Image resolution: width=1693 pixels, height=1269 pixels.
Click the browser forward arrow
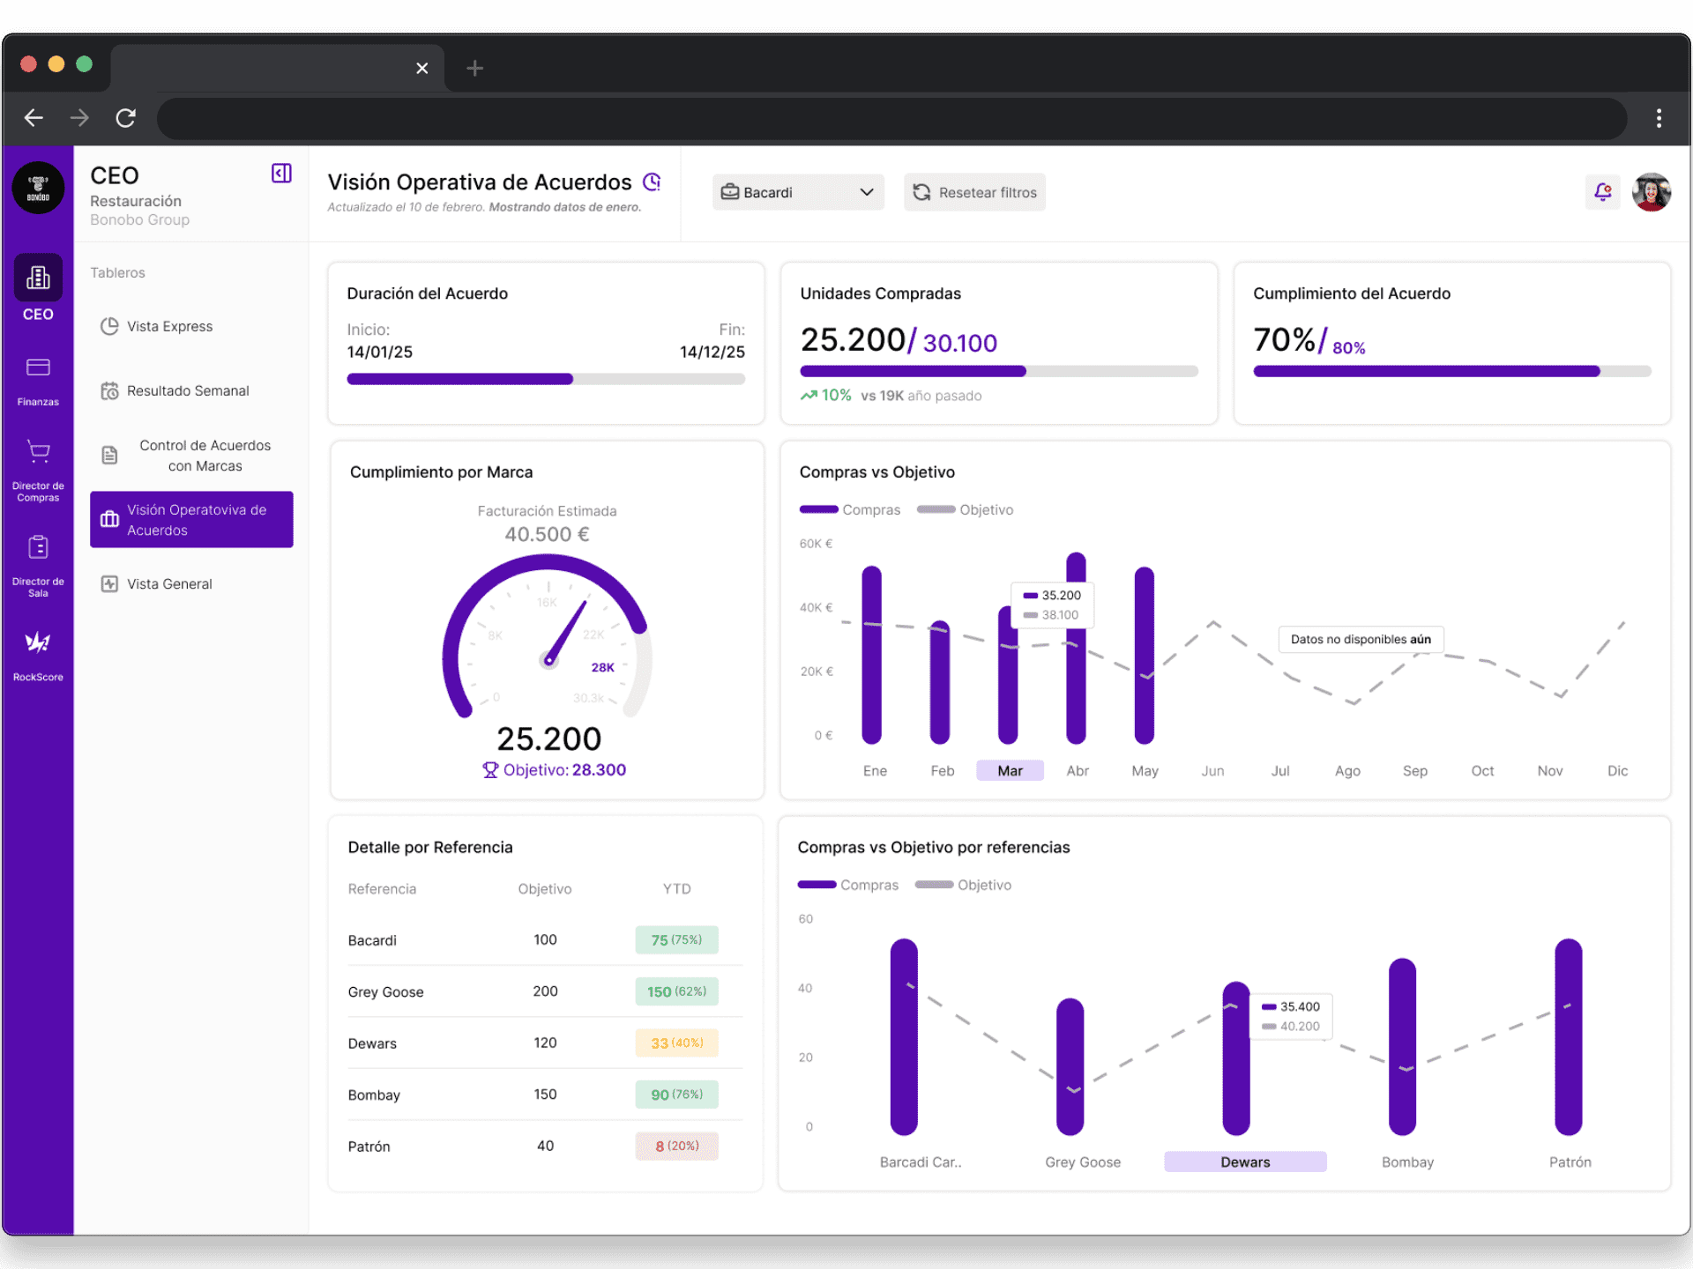coord(79,117)
